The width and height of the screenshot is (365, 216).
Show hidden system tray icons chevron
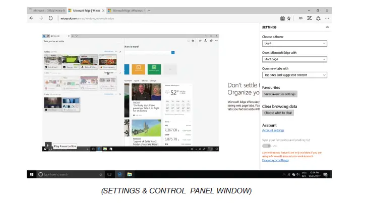(x=284, y=174)
